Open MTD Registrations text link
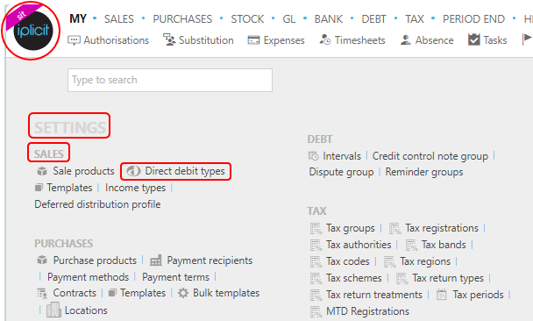Screen dimensions: 533x321 click(x=368, y=311)
